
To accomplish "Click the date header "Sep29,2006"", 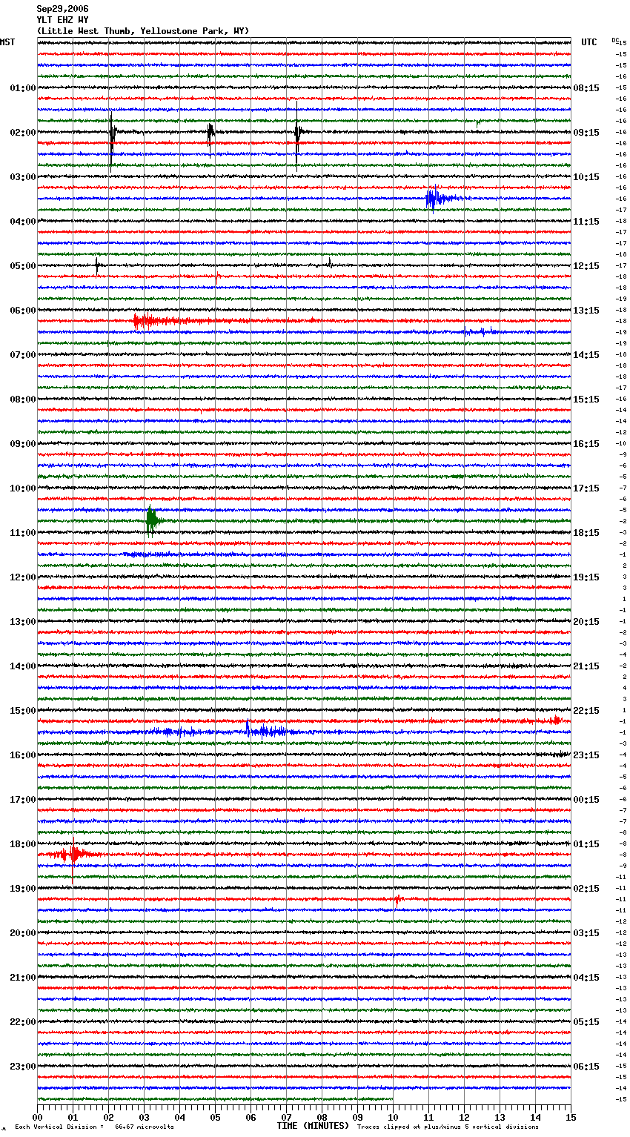I will 63,9.
